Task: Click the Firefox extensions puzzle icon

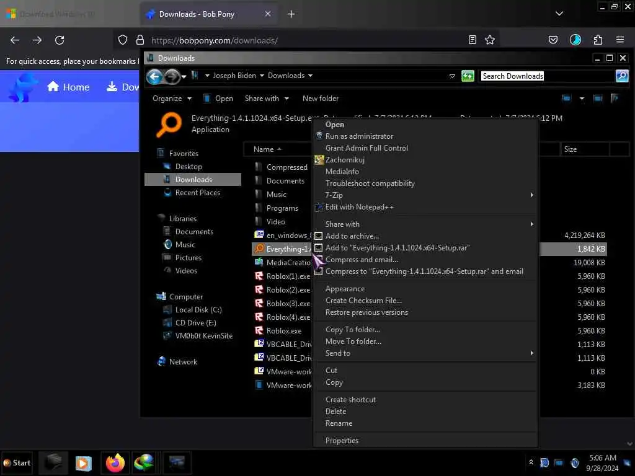Action: click(x=598, y=40)
